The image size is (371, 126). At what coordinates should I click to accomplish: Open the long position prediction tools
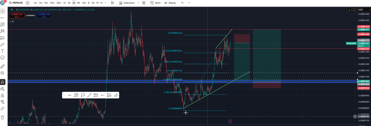(x=2, y=38)
